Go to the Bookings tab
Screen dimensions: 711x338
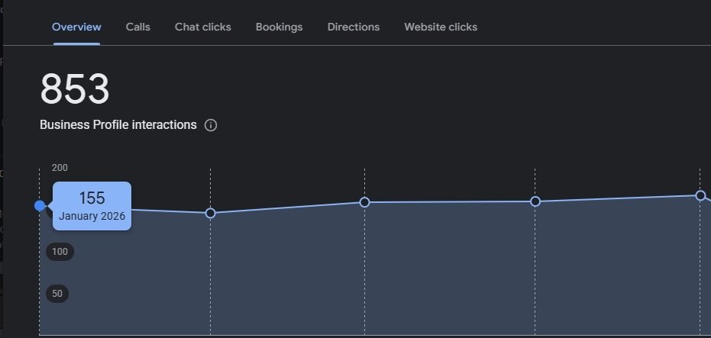point(279,27)
